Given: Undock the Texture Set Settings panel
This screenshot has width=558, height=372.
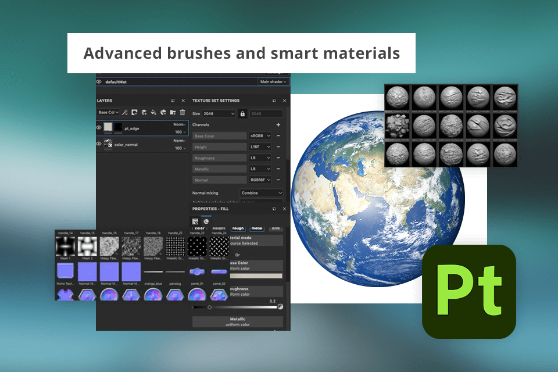Looking at the screenshot, I should 274,101.
